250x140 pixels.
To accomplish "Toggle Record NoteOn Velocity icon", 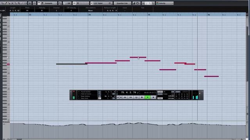I will pyautogui.click(x=150, y=3).
